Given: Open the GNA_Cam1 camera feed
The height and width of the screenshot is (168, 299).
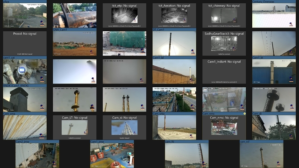Looking at the screenshot, I should pos(75,43).
